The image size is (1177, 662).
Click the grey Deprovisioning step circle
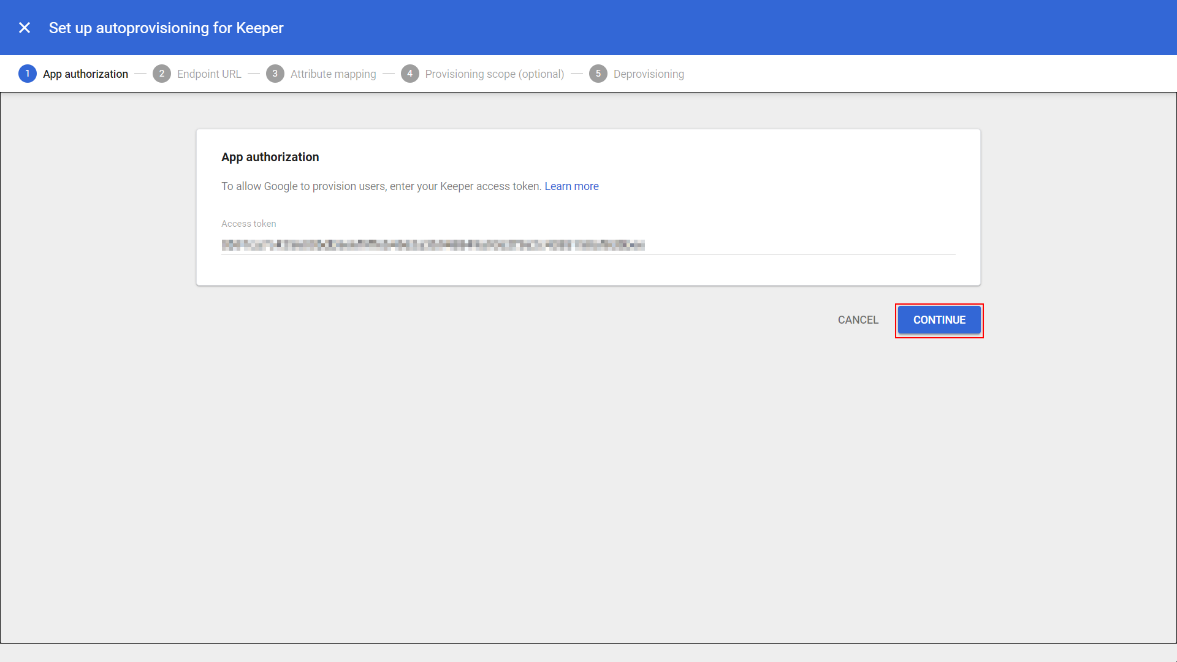599,74
